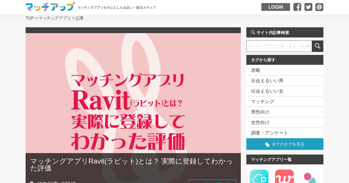Select the 出会えるいい男 tag

(285, 81)
